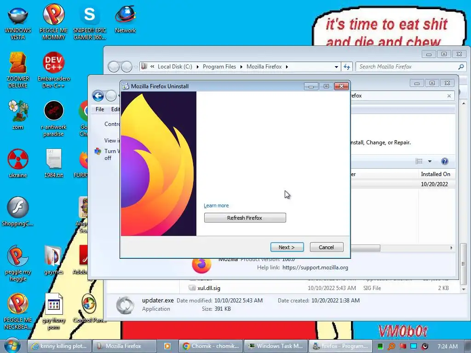Open the File menu in Control Panel
Image resolution: width=471 pixels, height=353 pixels.
pyautogui.click(x=100, y=109)
